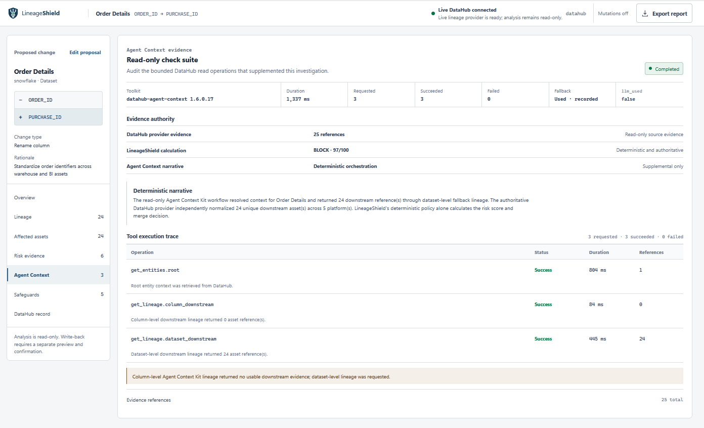Click the Read-only source evidence label
The width and height of the screenshot is (704, 428).
654,134
